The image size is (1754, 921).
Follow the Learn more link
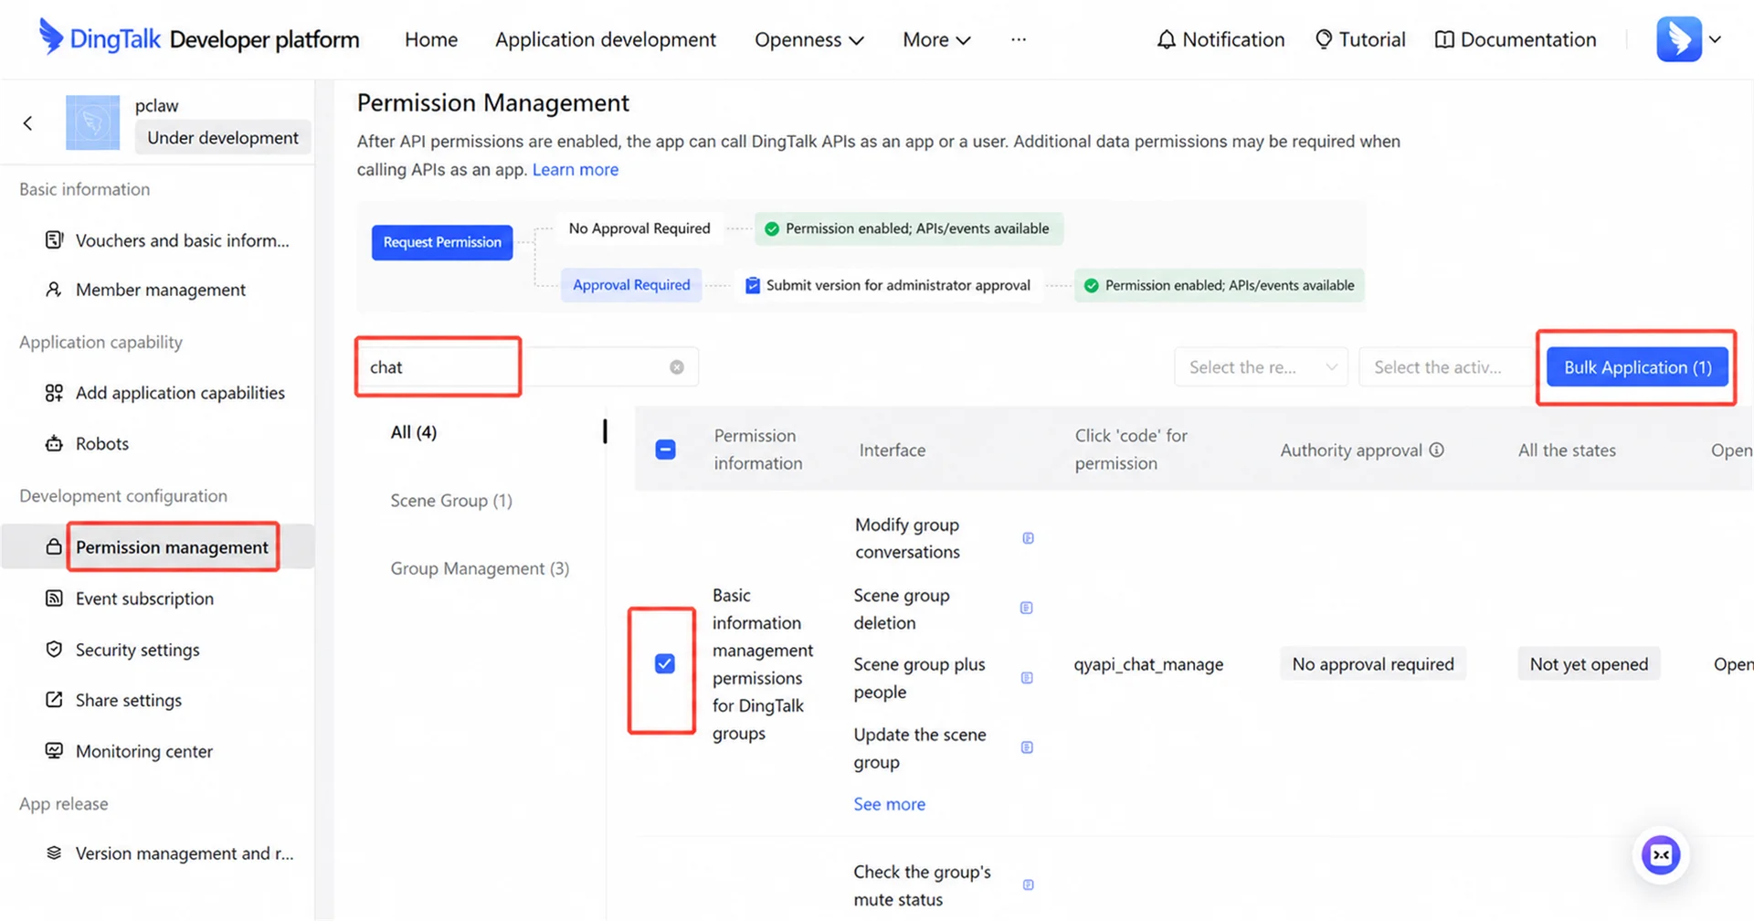(x=576, y=170)
